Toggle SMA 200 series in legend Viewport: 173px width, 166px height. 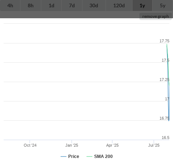click(103, 157)
